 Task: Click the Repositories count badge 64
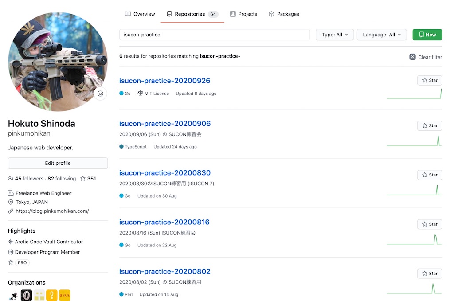[x=213, y=14]
